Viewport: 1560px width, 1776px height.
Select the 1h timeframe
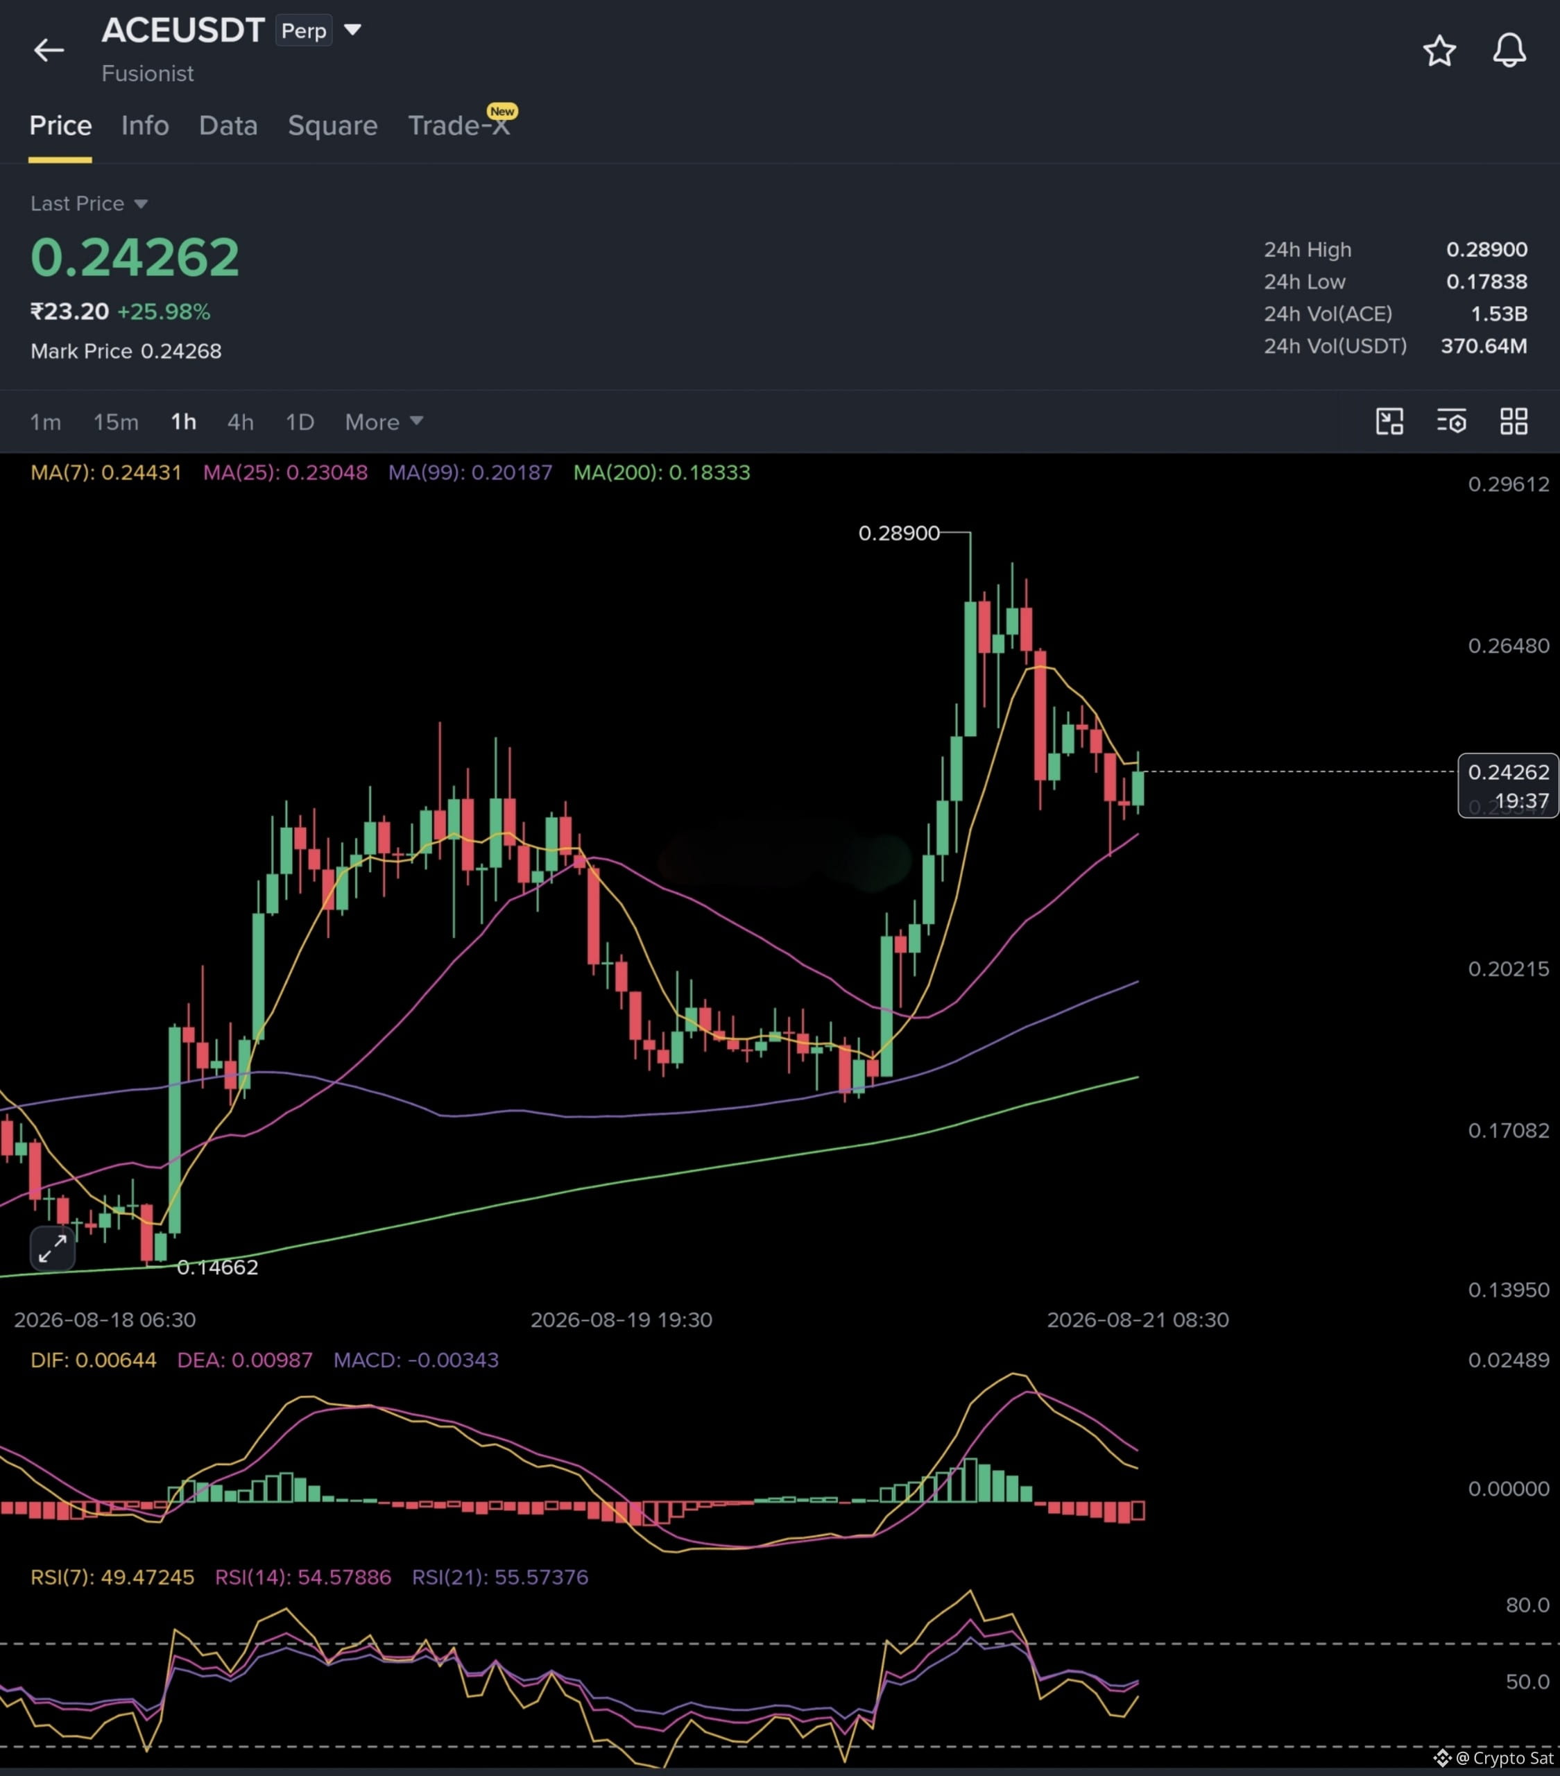tap(183, 422)
